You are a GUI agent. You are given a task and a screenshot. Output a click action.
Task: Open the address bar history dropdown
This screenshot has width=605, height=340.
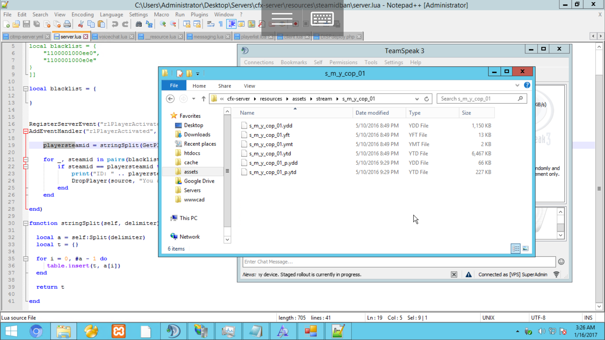(x=417, y=99)
